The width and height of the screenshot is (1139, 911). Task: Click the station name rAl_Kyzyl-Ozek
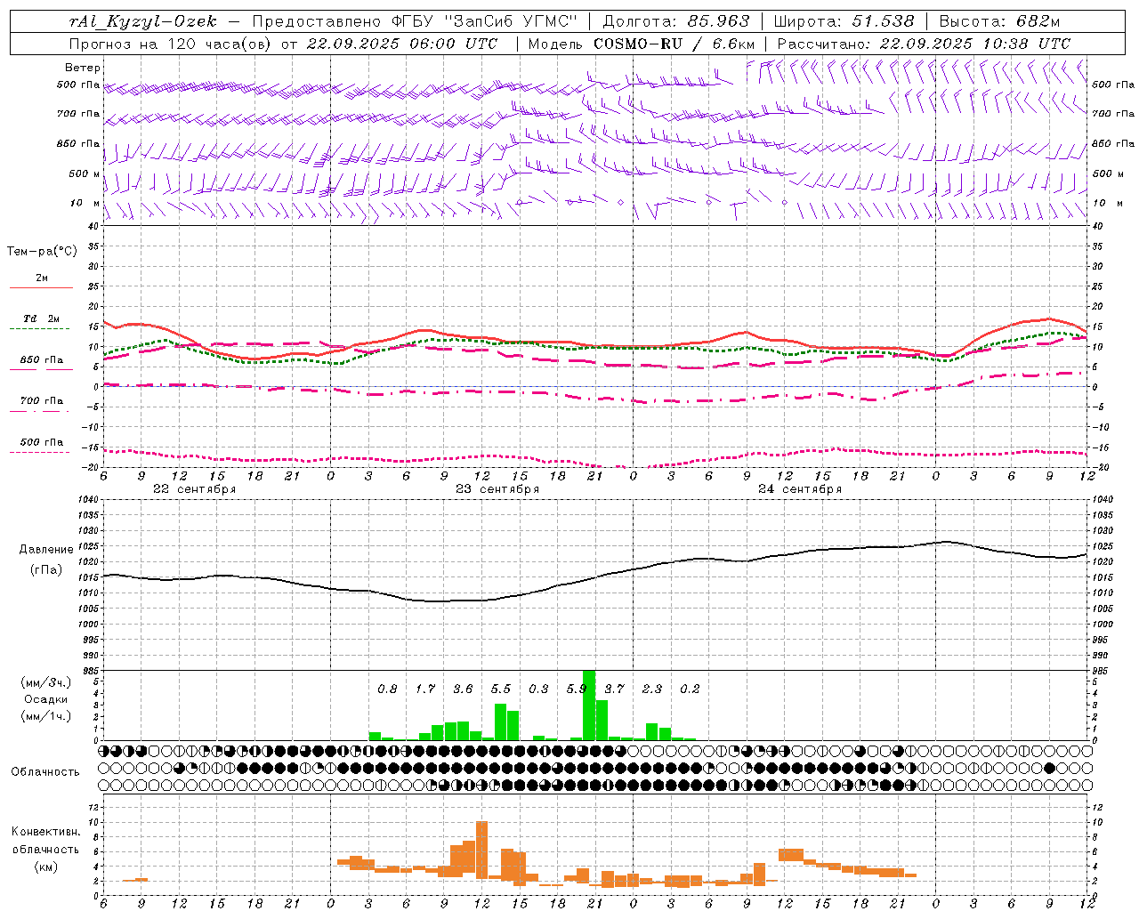tap(142, 21)
